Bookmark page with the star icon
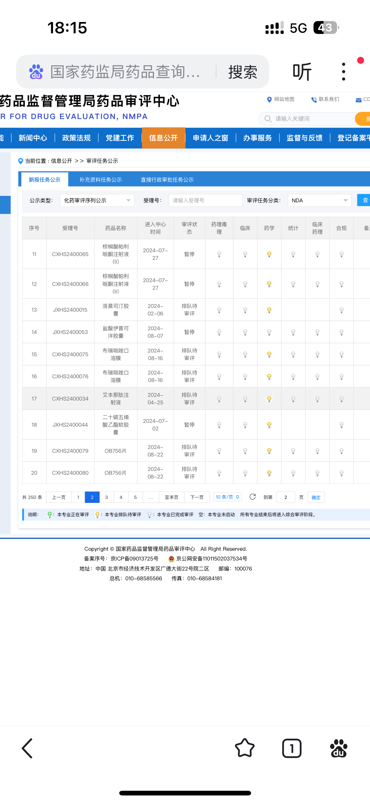The image size is (370, 803). click(244, 748)
